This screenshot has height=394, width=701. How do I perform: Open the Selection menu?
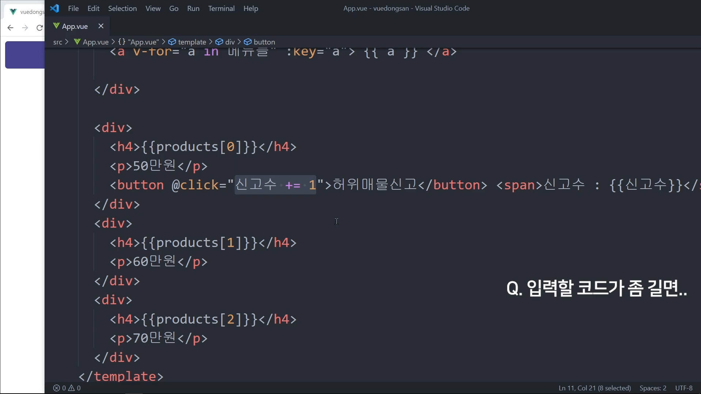pos(122,8)
